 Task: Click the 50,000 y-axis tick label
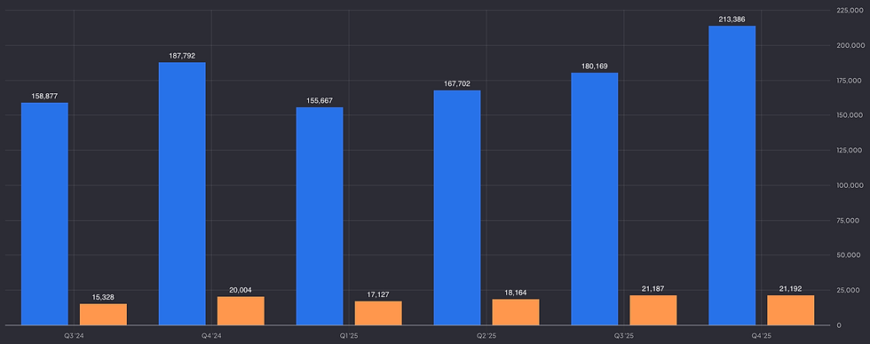(x=849, y=255)
